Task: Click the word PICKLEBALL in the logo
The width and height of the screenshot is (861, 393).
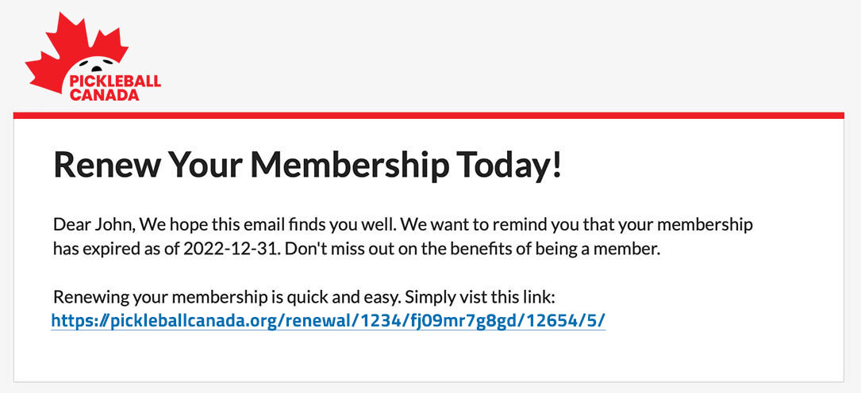Action: (115, 82)
